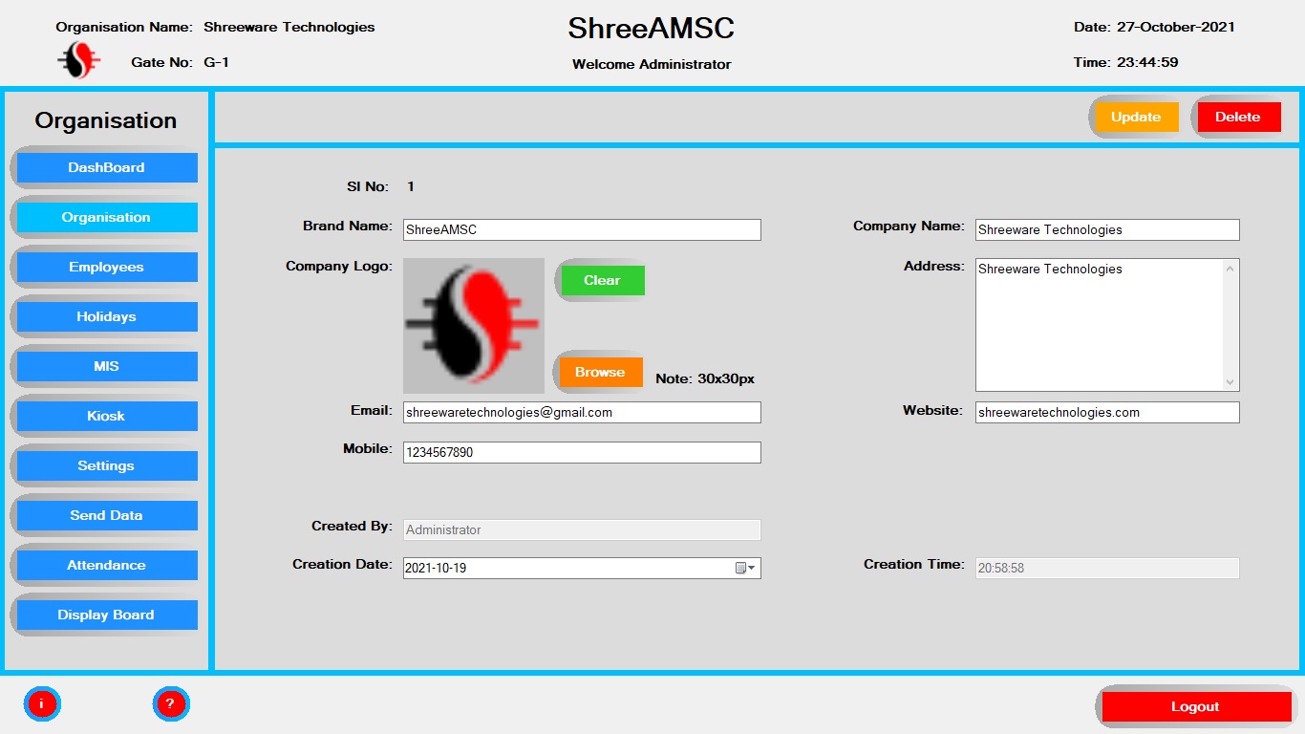Image resolution: width=1305 pixels, height=734 pixels.
Task: Open Settings from the sidebar
Action: (x=106, y=465)
